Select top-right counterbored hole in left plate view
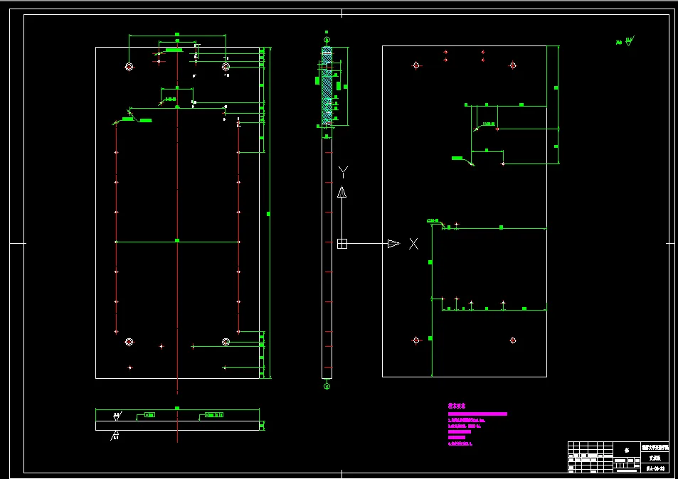Image resolution: width=678 pixels, height=479 pixels. click(226, 66)
